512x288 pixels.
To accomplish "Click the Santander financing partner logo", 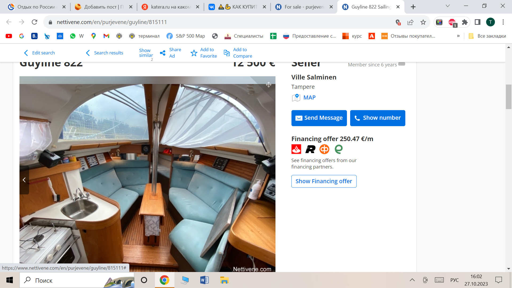I will (x=296, y=149).
